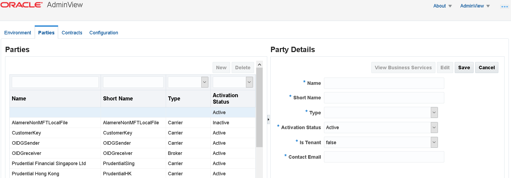
Task: Open the About dropdown menu
Action: coord(442,6)
